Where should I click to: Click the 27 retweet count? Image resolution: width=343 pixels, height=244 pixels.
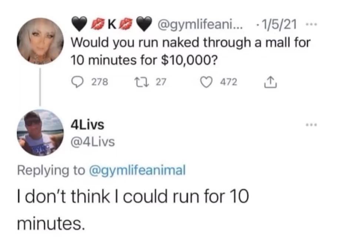coord(160,82)
